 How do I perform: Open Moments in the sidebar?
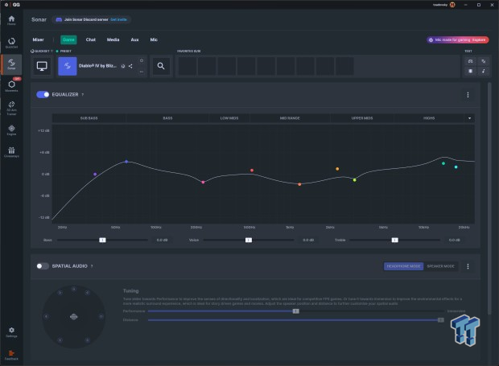(11, 86)
